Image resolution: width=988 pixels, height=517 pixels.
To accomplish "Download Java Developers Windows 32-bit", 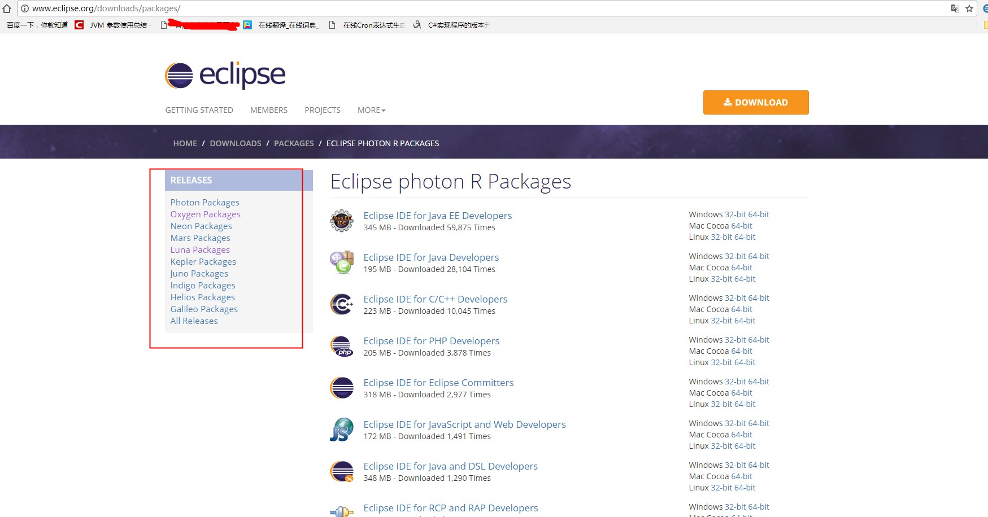I will pyautogui.click(x=735, y=256).
